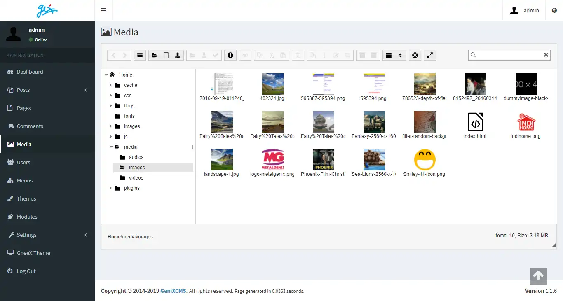Go forward in file manager history
Screen dimensions: 563x301
(125, 55)
